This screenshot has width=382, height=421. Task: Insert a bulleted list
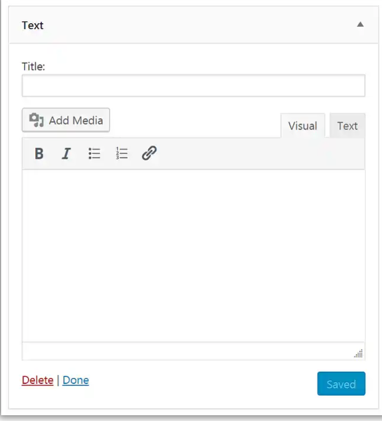(x=94, y=153)
